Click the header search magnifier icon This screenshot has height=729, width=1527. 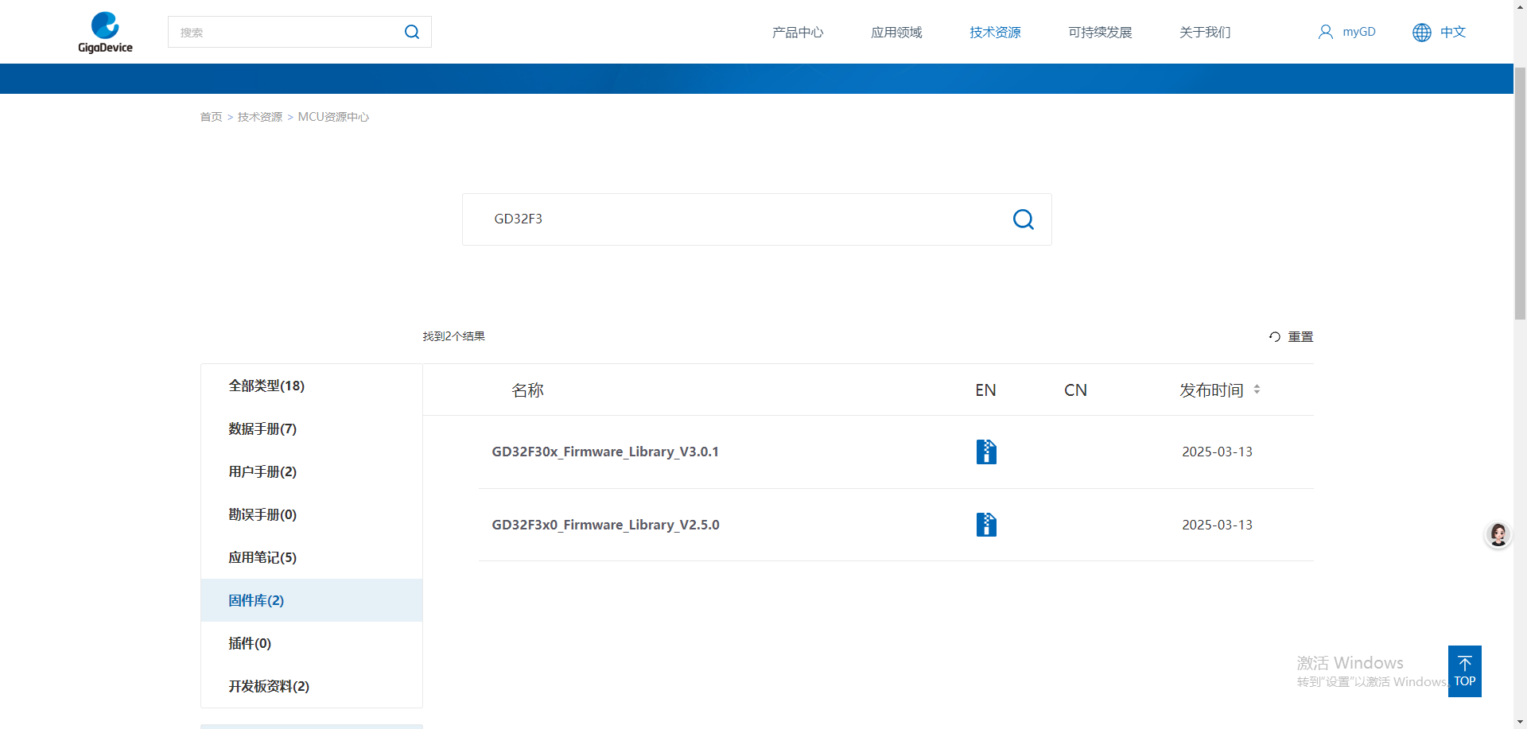(412, 32)
